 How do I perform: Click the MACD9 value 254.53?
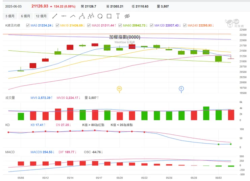[x=47, y=152]
